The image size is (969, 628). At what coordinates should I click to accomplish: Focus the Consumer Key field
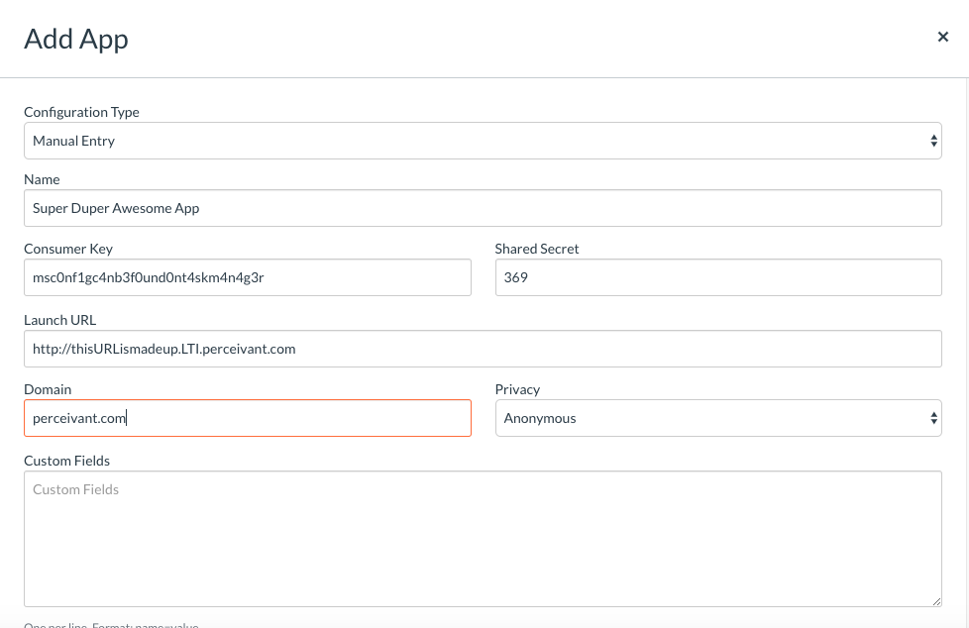(x=247, y=277)
